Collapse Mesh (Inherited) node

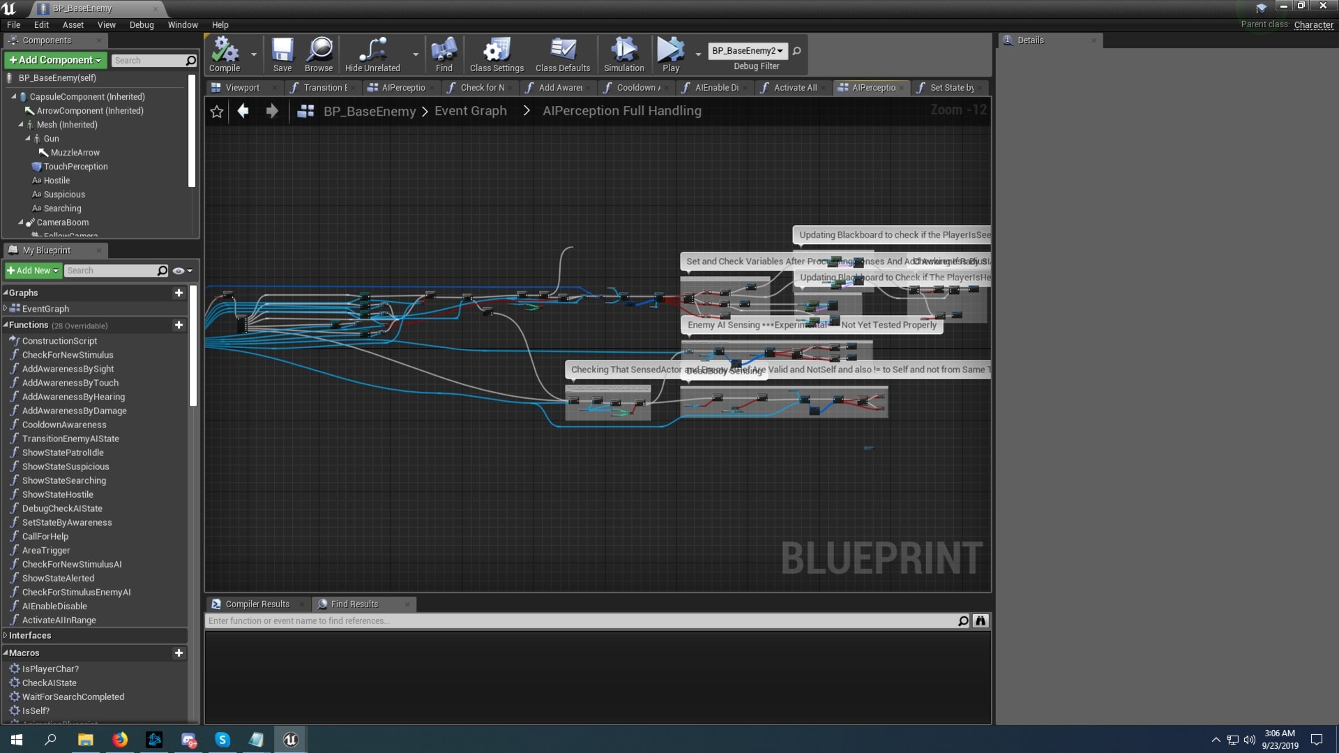(x=20, y=125)
